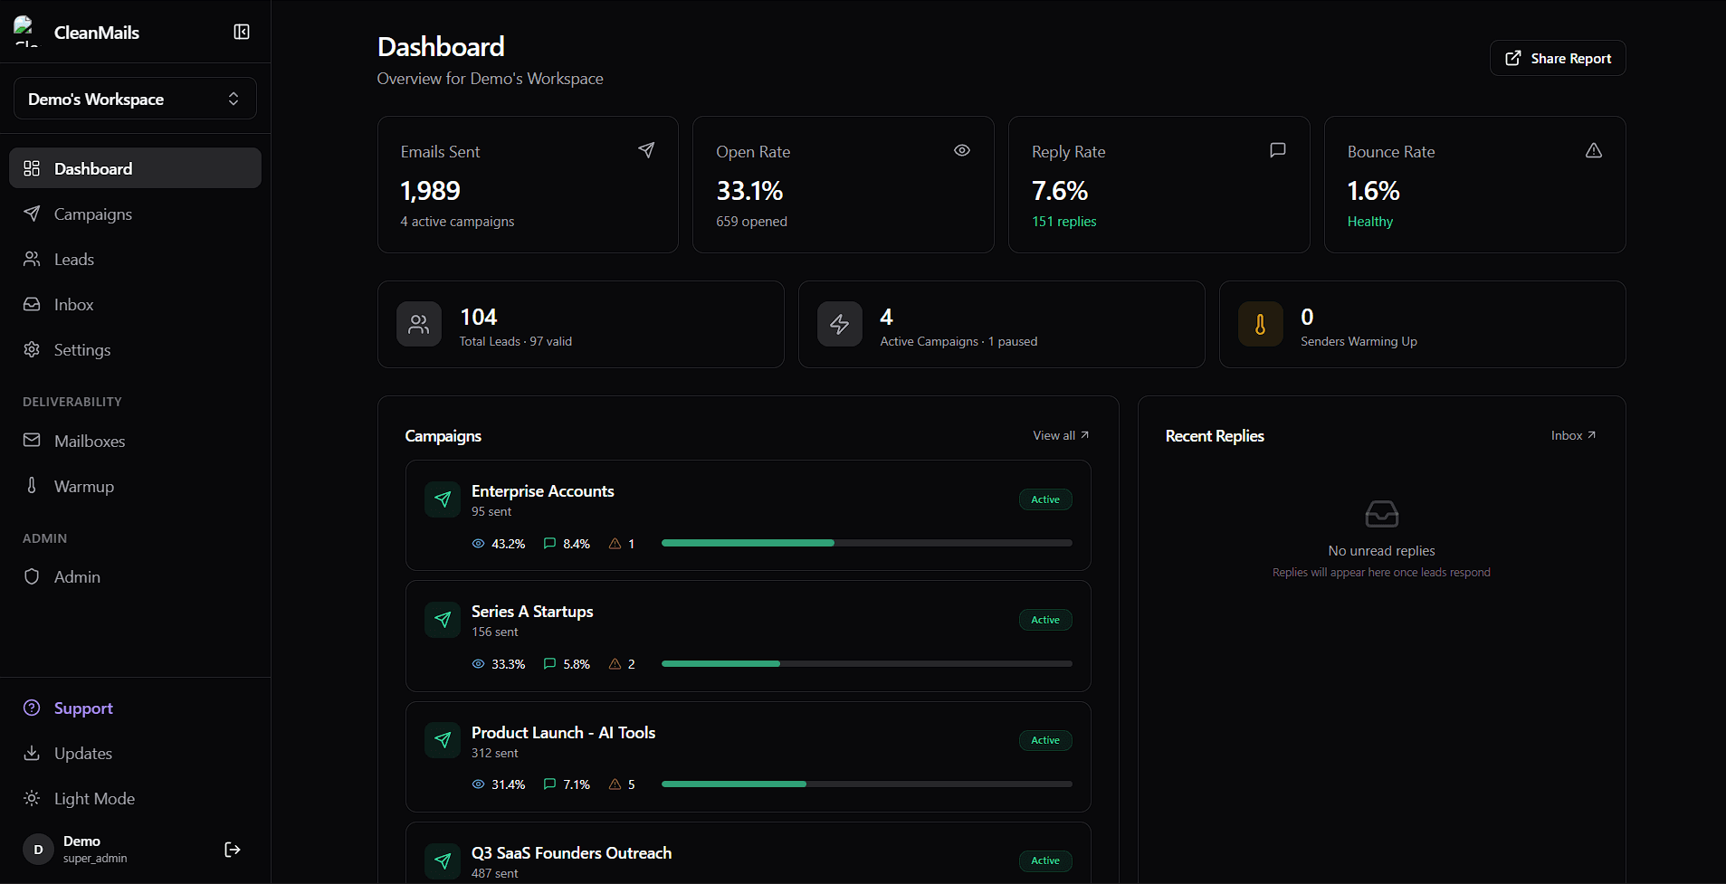The width and height of the screenshot is (1726, 884).
Task: Open Warmup under Deliverability
Action: pos(135,486)
